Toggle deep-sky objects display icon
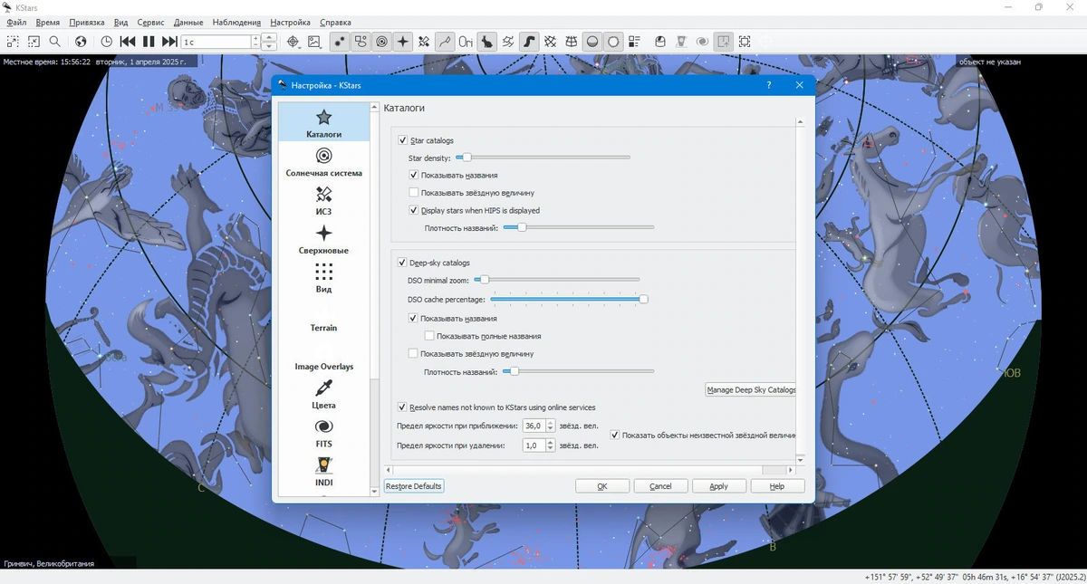1087x584 pixels. click(x=361, y=41)
